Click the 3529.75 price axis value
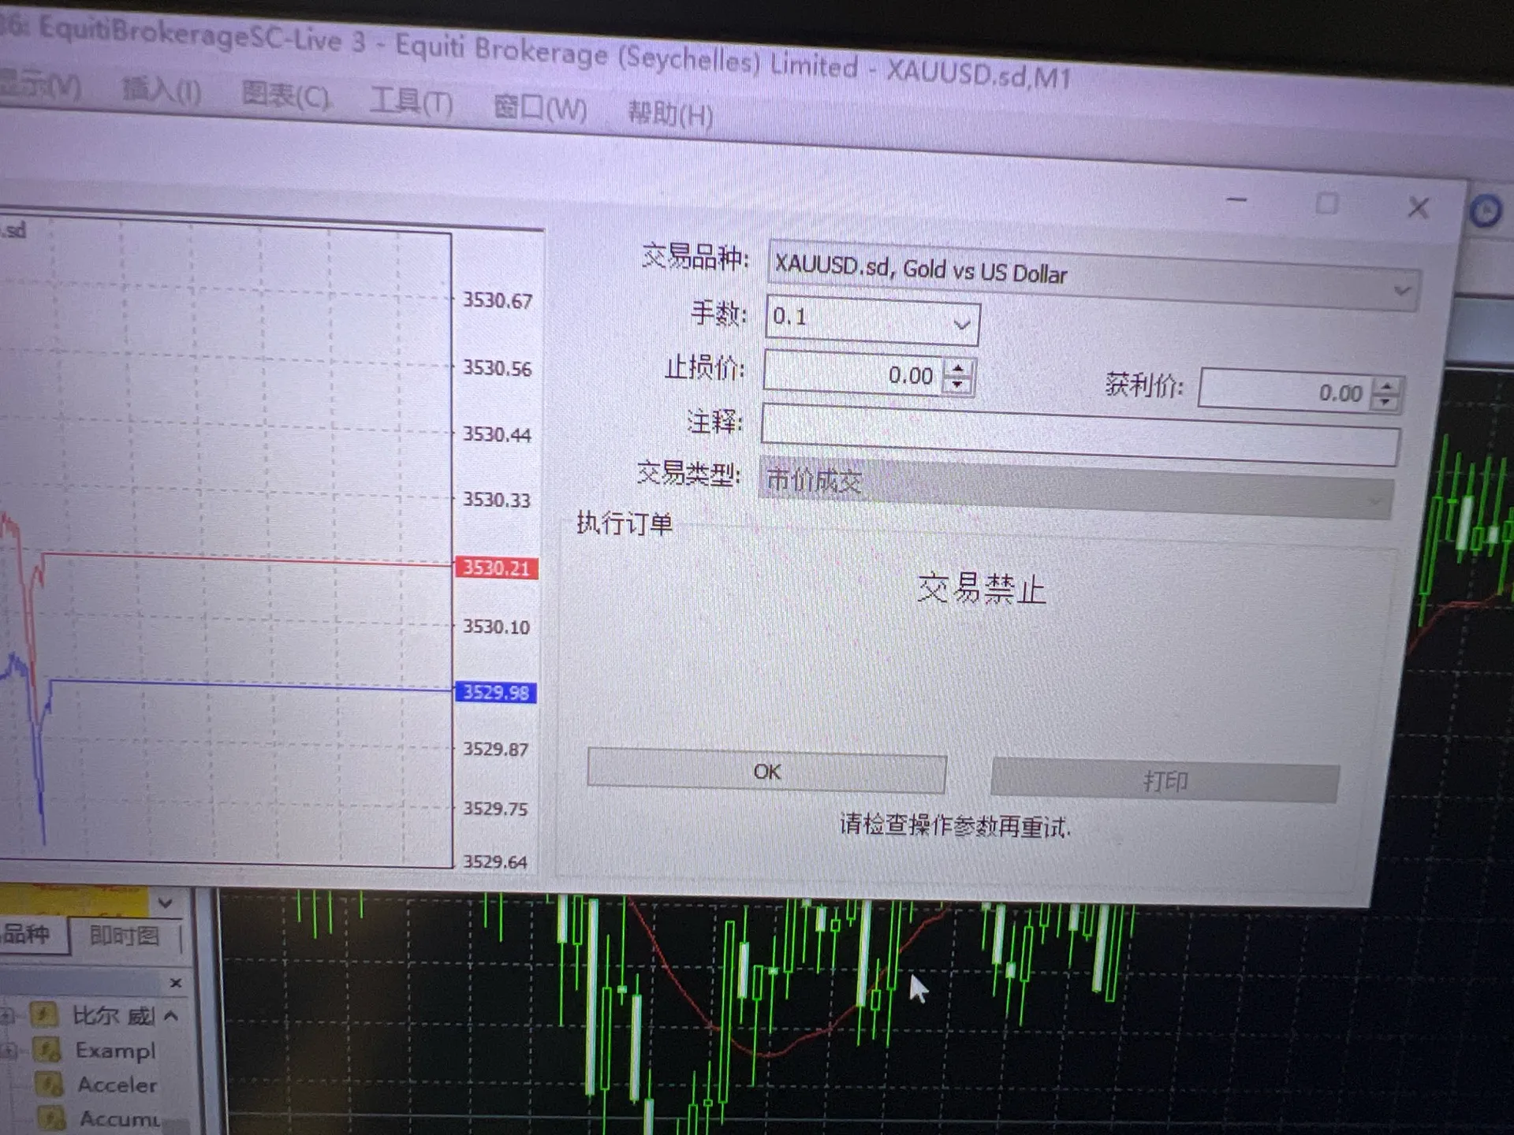This screenshot has height=1135, width=1514. coord(495,808)
